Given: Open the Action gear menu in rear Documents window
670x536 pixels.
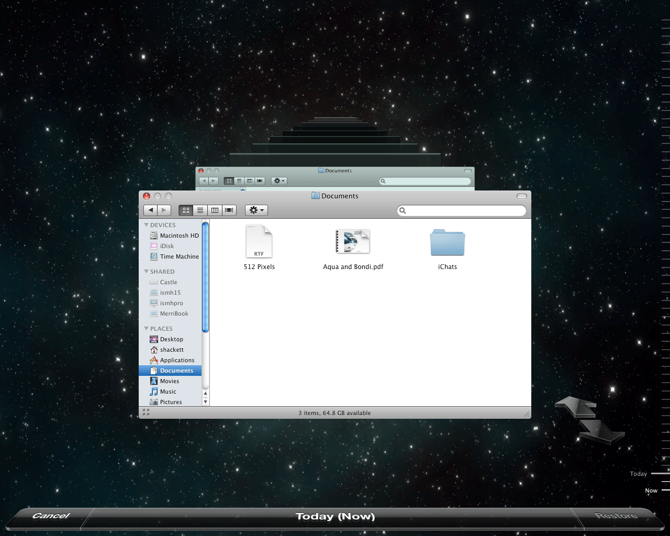Looking at the screenshot, I should 279,181.
